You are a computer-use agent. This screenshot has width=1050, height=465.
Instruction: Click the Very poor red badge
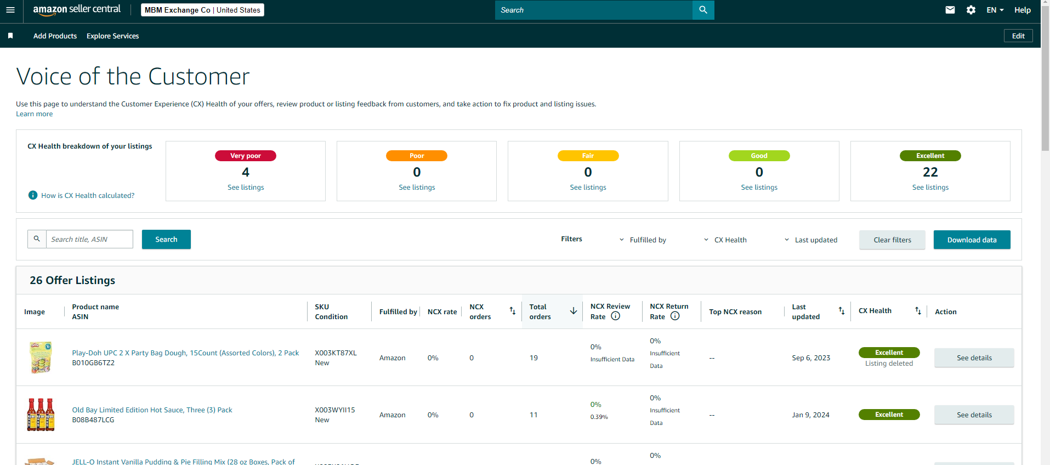click(x=246, y=156)
